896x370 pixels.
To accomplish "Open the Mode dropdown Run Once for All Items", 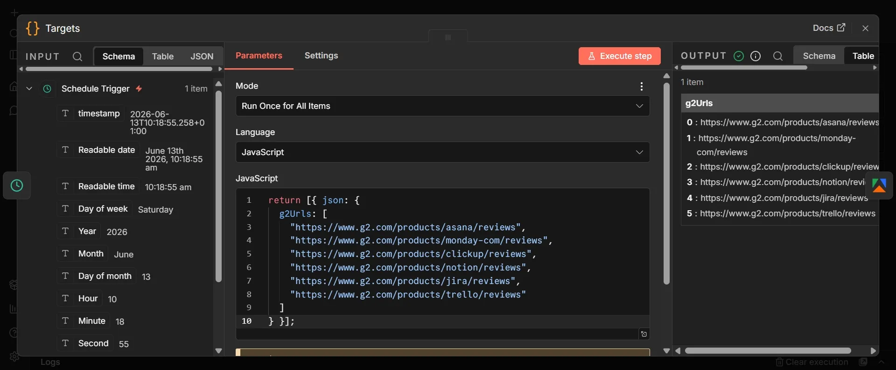I will click(442, 106).
